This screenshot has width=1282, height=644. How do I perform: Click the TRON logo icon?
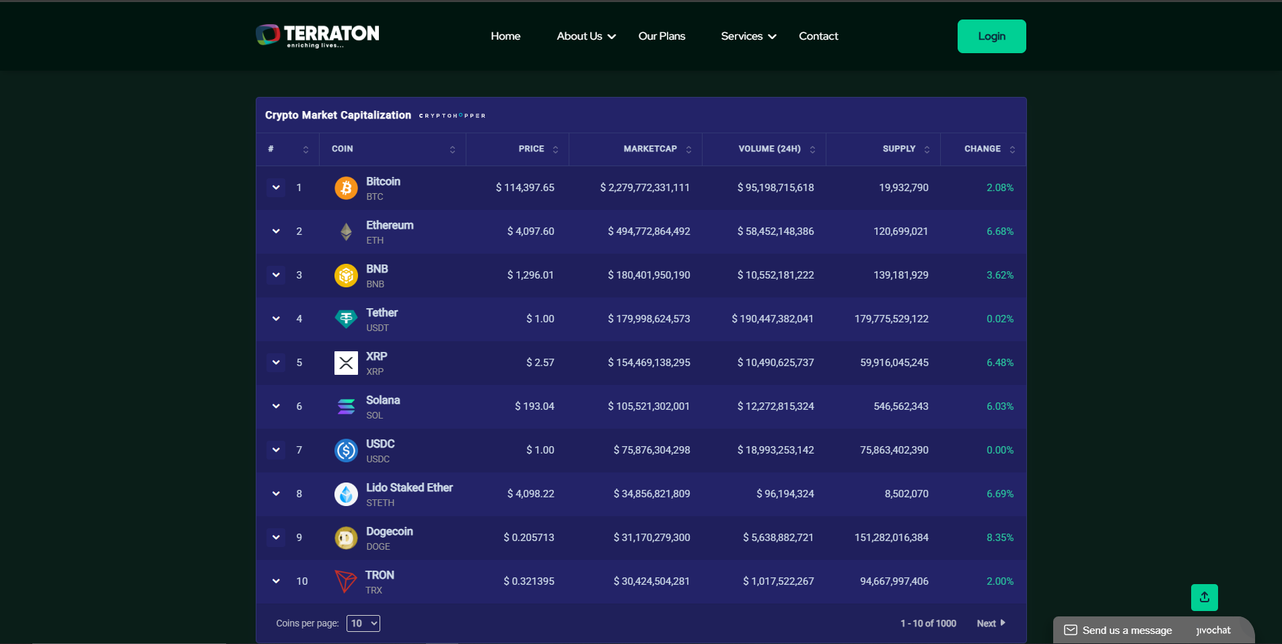346,581
